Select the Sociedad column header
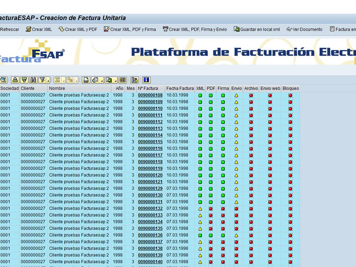The height and width of the screenshot is (267, 356). coord(10,88)
